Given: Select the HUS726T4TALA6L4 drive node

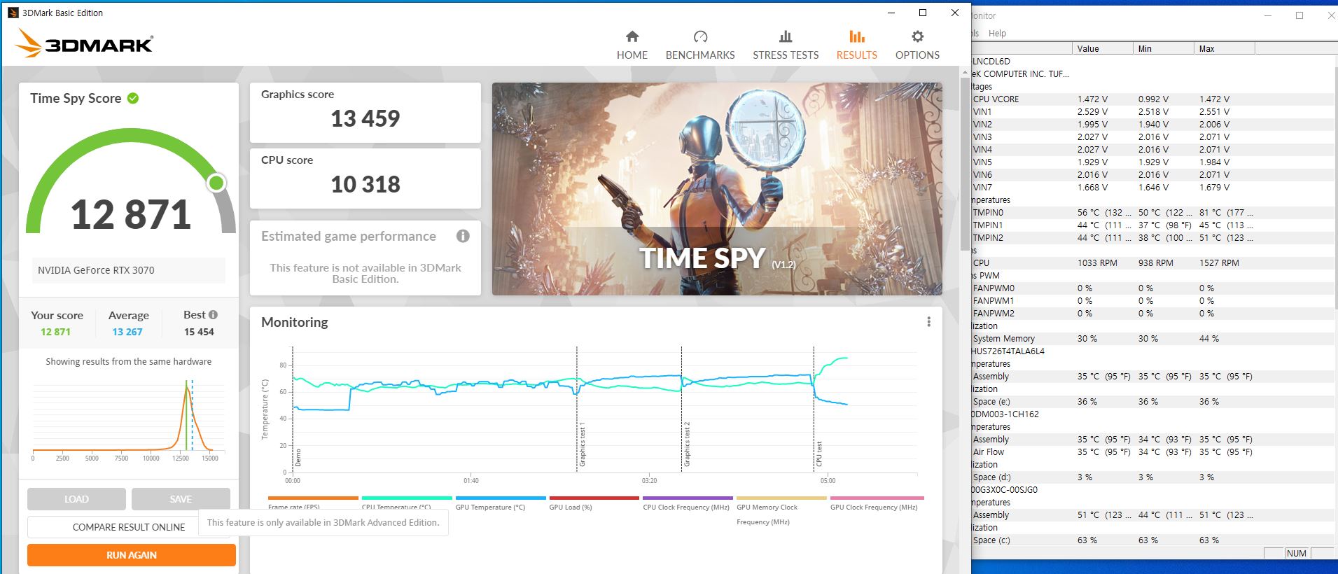Looking at the screenshot, I should 1008,351.
